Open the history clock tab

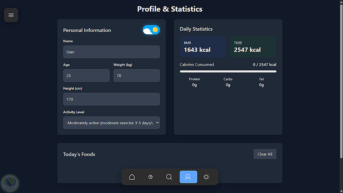(x=151, y=177)
